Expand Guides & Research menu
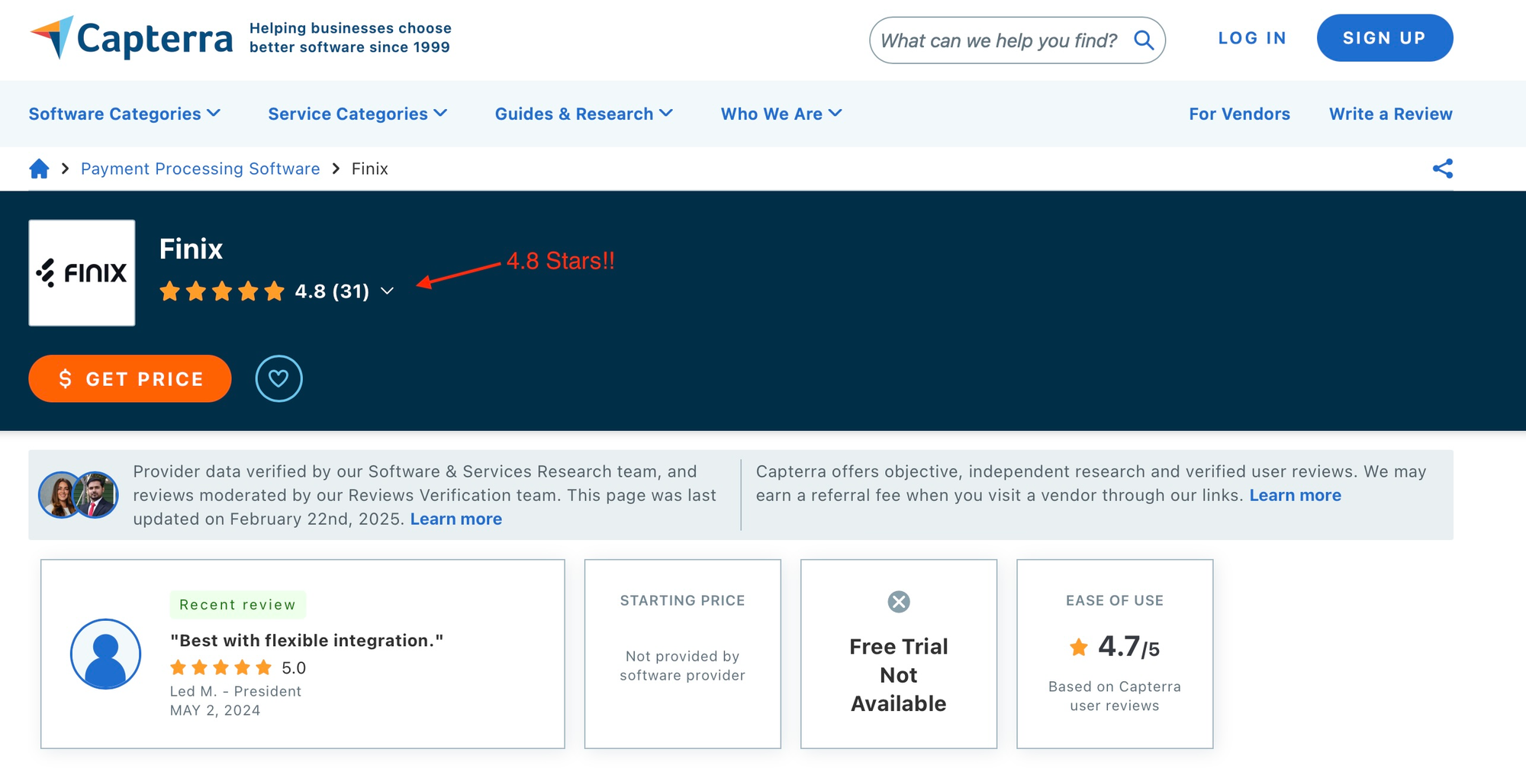Screen dimensions: 1526x775 584,114
